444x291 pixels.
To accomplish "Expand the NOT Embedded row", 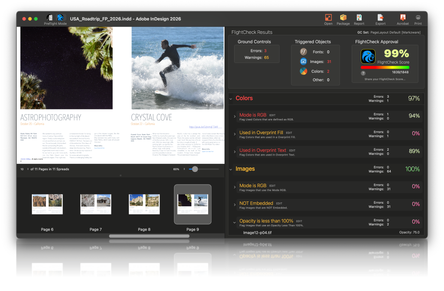I will [x=235, y=205].
